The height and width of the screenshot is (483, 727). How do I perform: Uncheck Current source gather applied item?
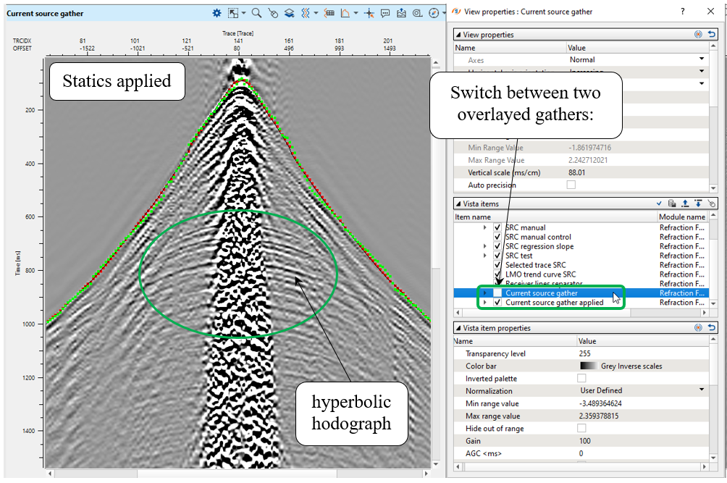click(497, 303)
